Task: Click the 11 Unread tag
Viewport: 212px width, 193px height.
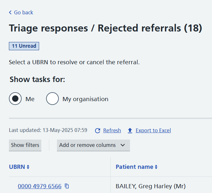Action: coord(24,46)
